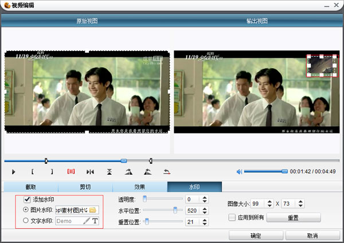Toggle the 添加水印 checkbox

click(x=27, y=199)
